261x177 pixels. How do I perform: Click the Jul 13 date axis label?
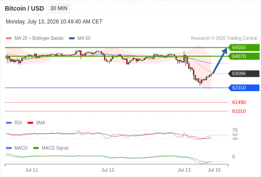point(184,170)
